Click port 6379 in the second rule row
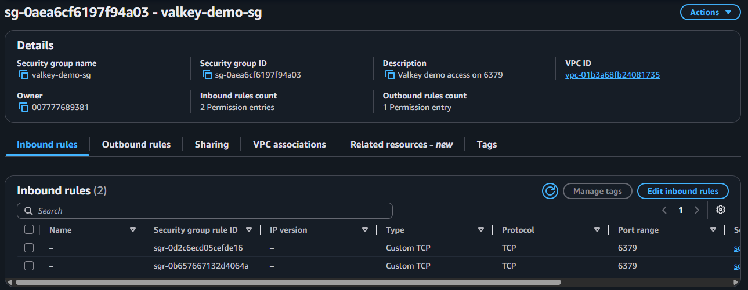The height and width of the screenshot is (290, 748). click(x=627, y=266)
